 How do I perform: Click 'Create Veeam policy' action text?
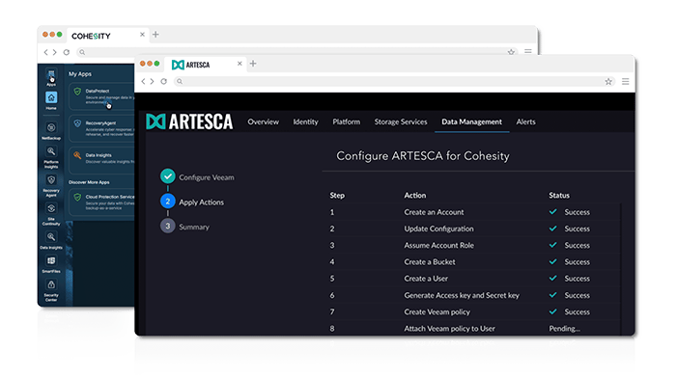[x=437, y=312]
